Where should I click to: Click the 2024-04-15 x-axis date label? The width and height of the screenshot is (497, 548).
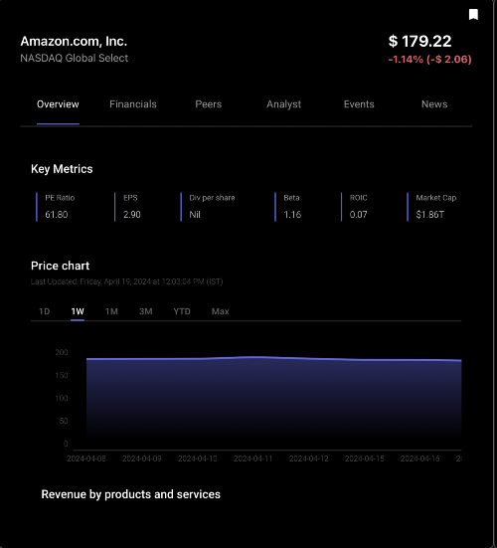coord(364,458)
